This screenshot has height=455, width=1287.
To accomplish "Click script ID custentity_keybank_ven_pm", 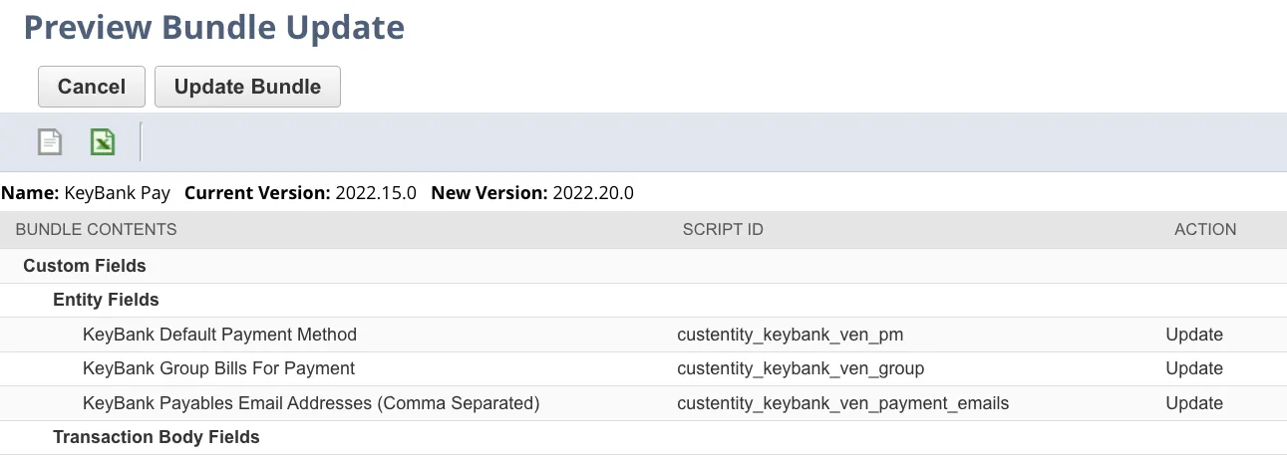I will [x=790, y=335].
